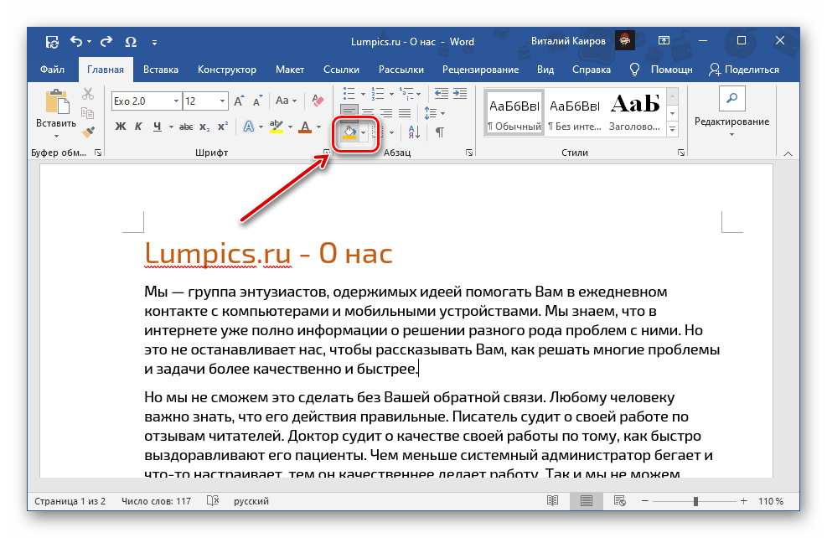Create a numbered list
Viewport: 827px width, 538px height.
[378, 94]
